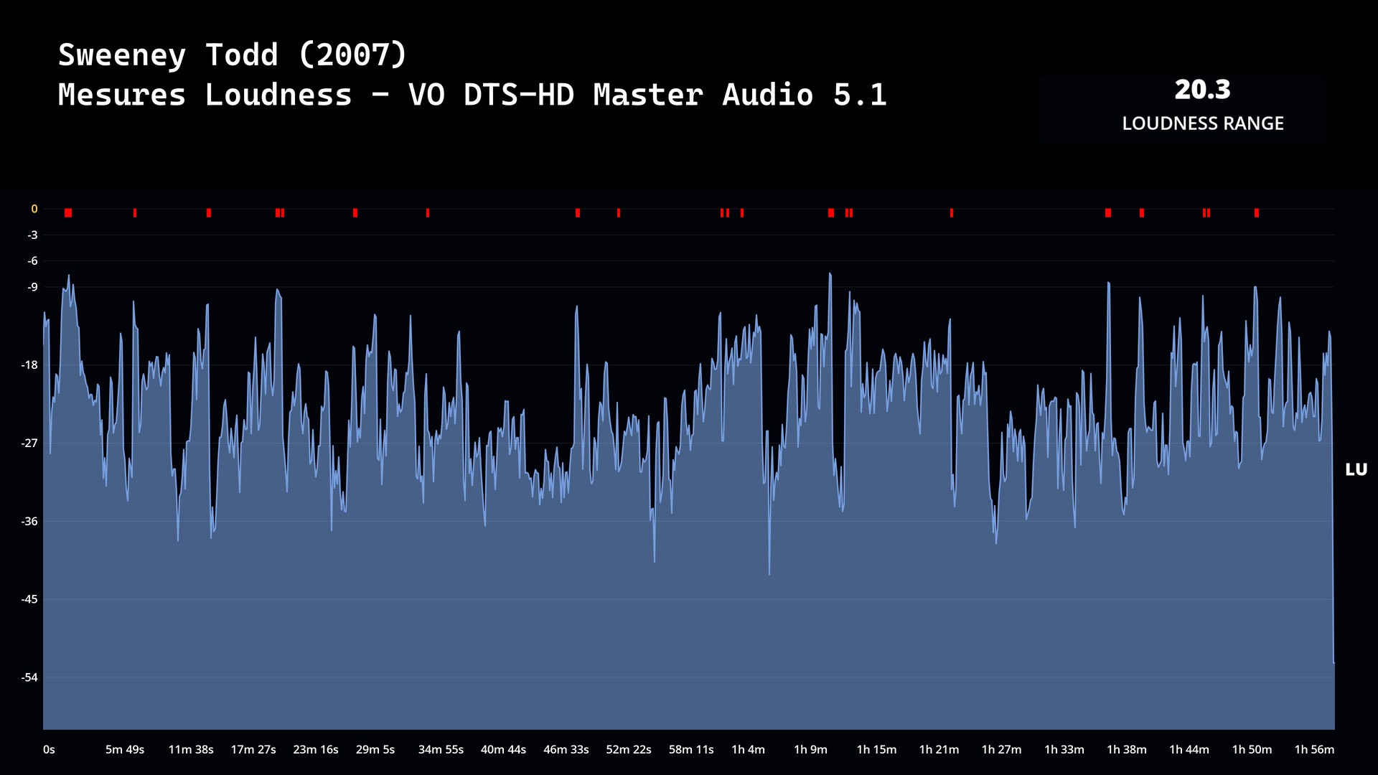This screenshot has height=775, width=1378.
Task: Click the 46m 33s time label
Action: 566,749
